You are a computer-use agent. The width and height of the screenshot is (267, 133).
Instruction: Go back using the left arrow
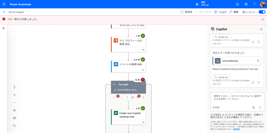[x=4, y=12]
